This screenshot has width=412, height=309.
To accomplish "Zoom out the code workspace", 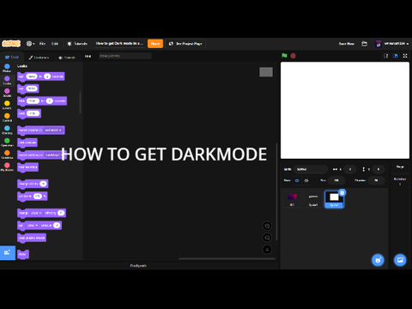I will [x=267, y=238].
